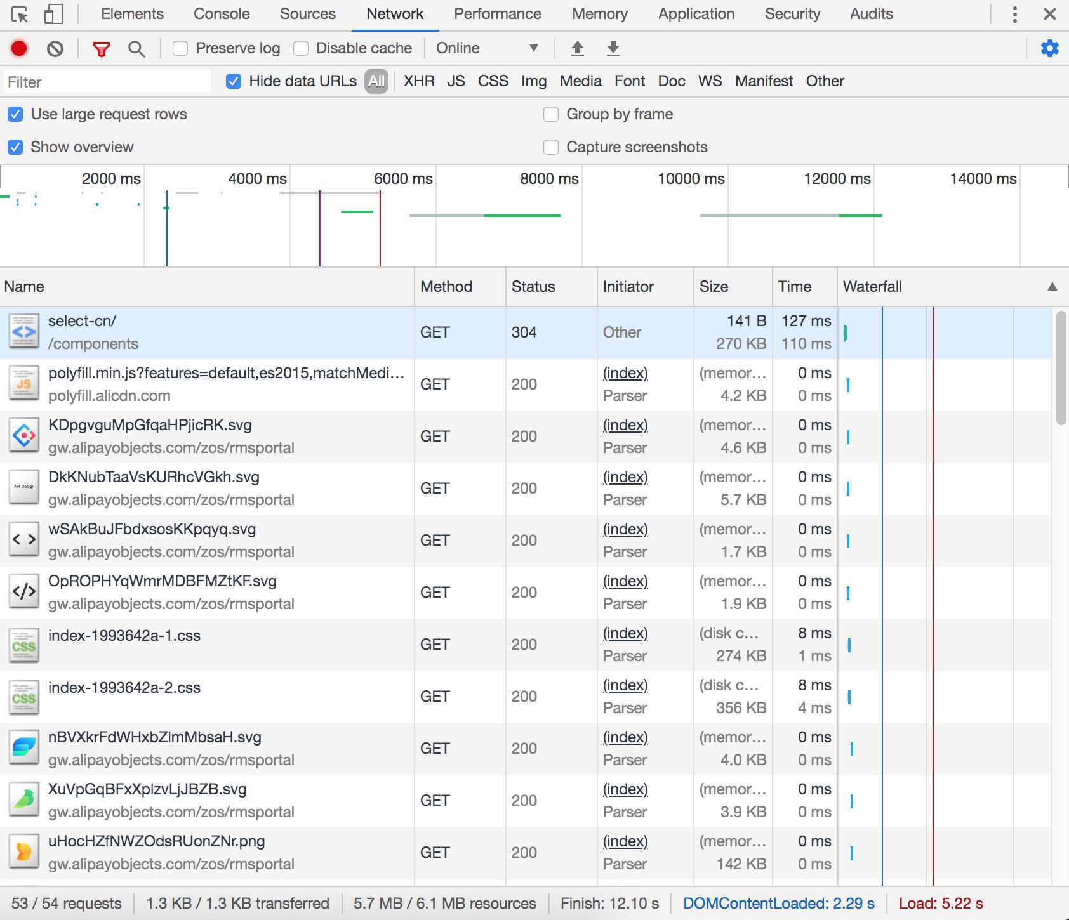Open the Console tab
The width and height of the screenshot is (1069, 920).
(222, 14)
